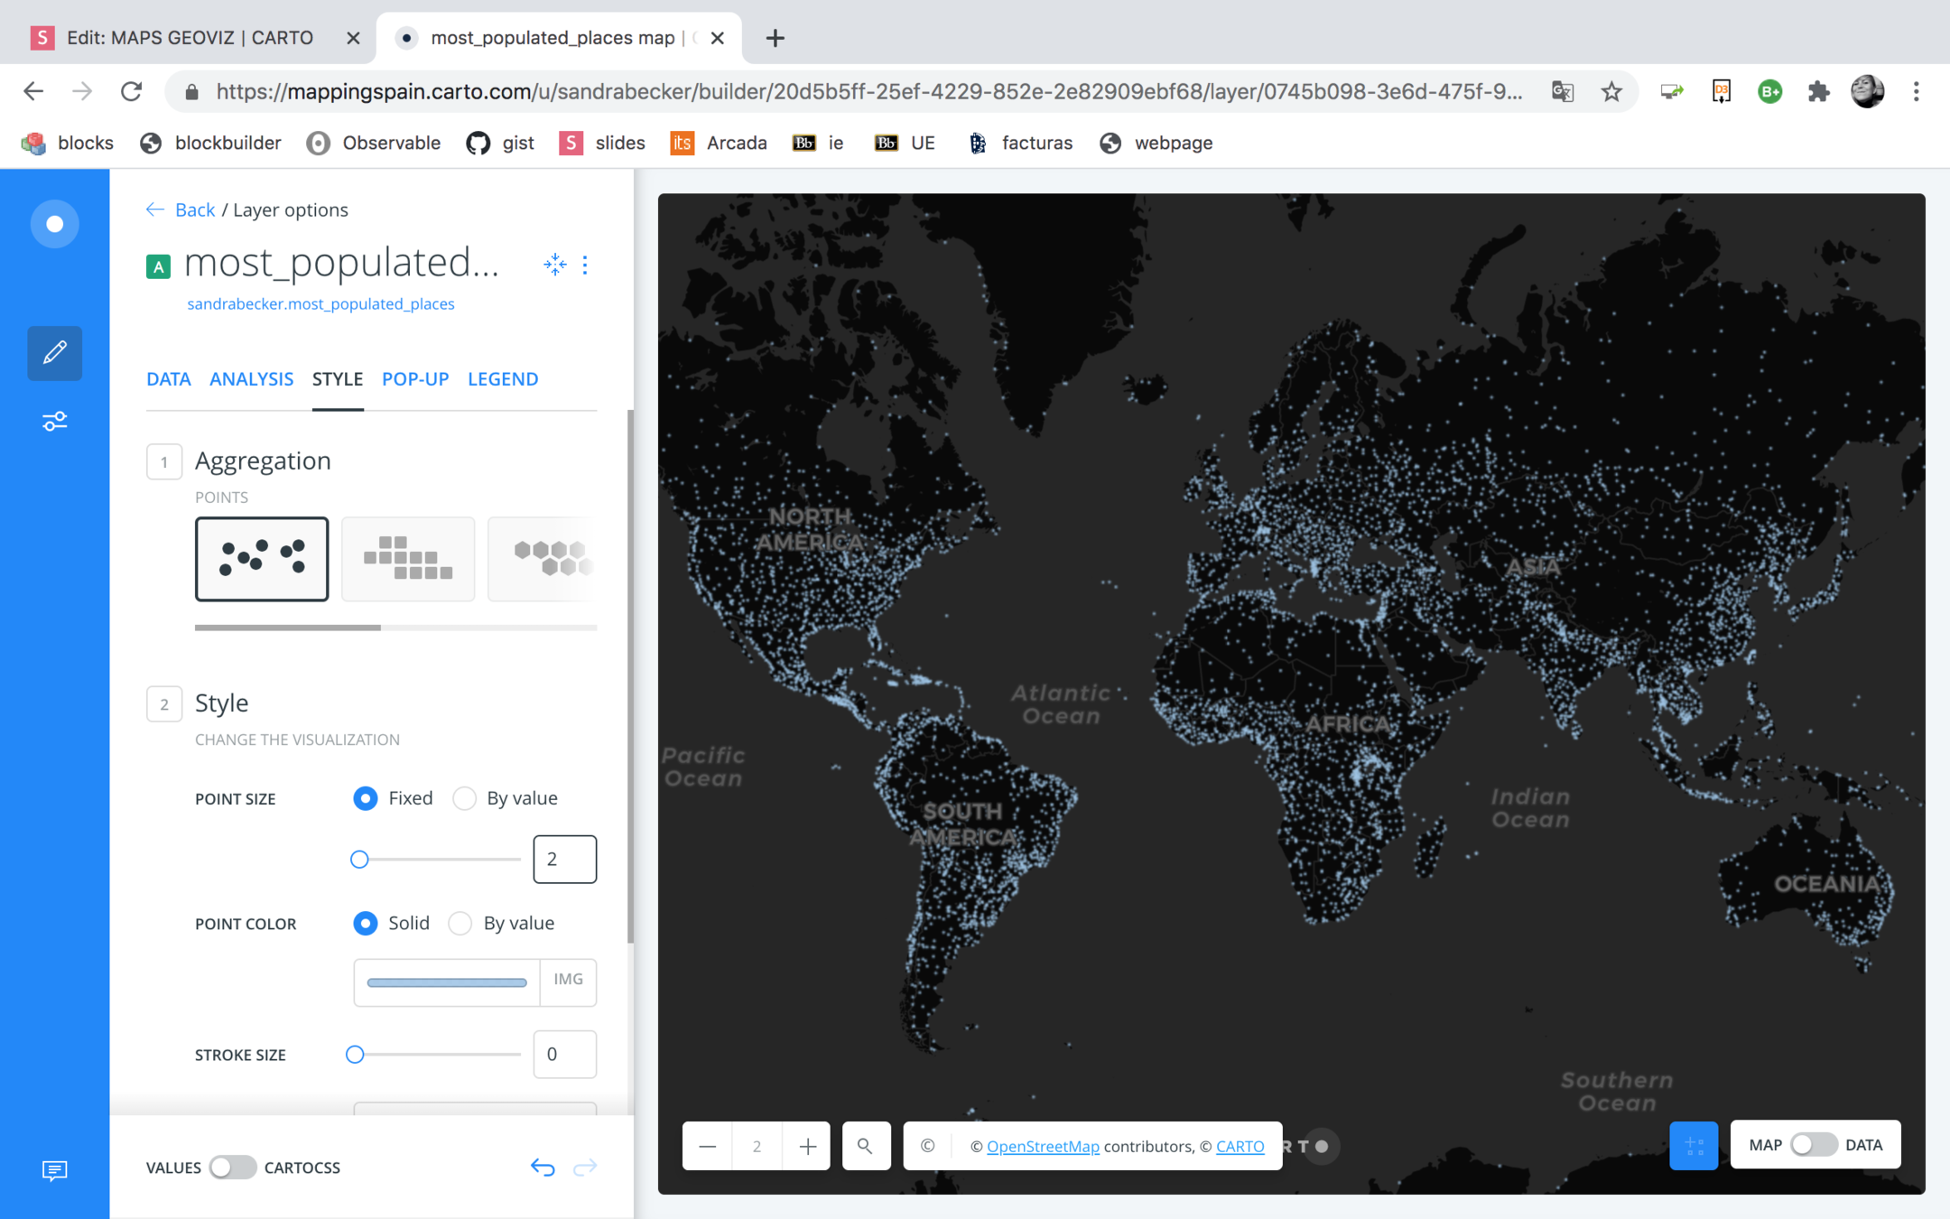Click the blue widgets button on map
1950x1219 pixels.
coord(1693,1146)
